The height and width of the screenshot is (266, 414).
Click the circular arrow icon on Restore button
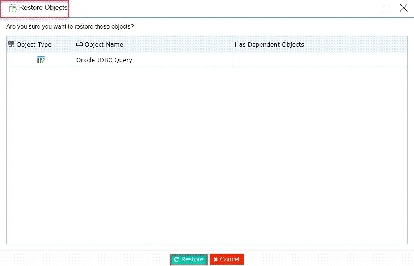[177, 259]
